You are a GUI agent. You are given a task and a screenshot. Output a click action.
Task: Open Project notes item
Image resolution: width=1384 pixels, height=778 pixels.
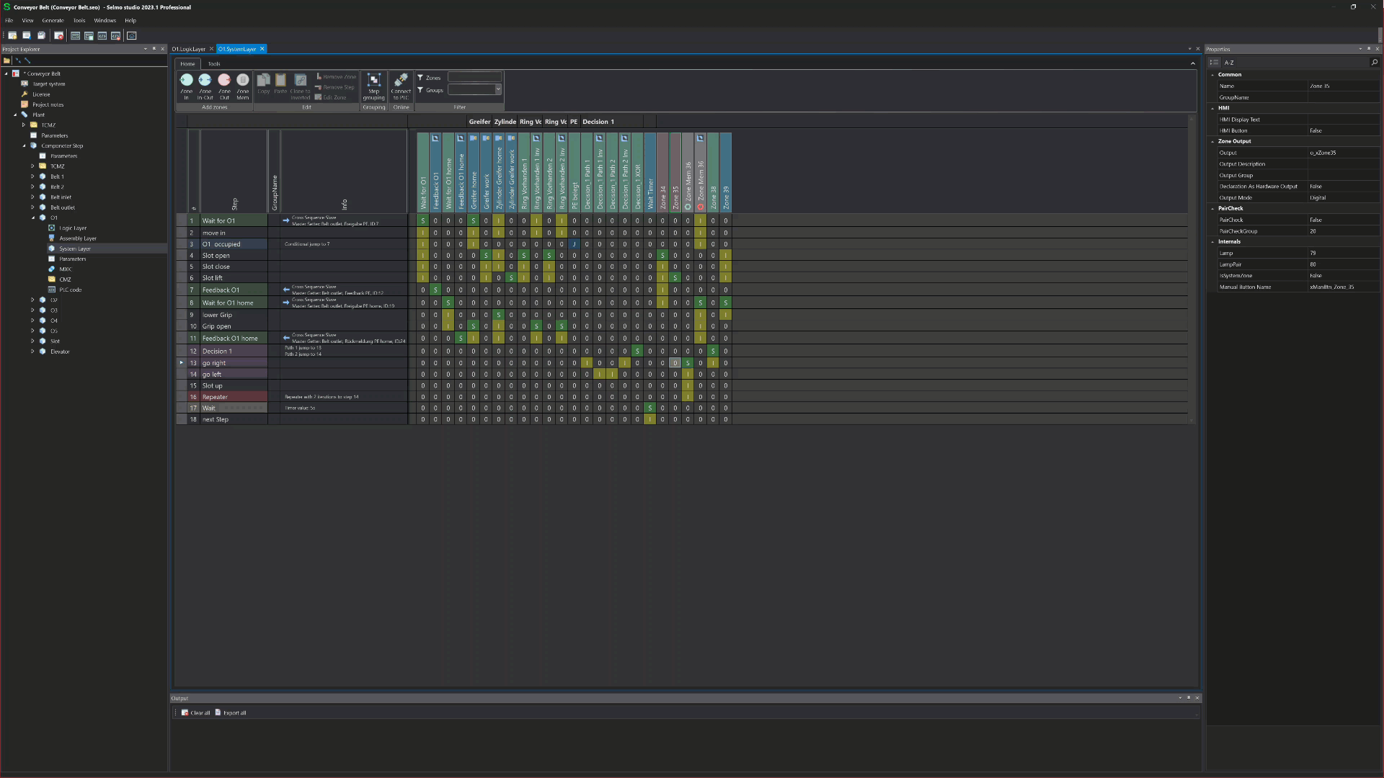(48, 104)
